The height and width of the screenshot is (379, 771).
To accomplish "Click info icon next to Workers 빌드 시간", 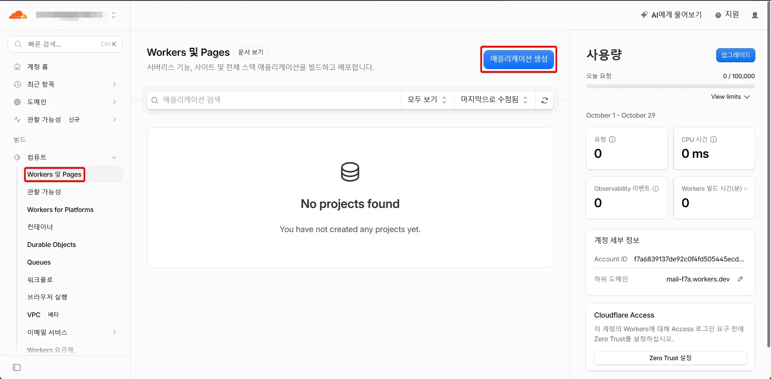I will [x=746, y=189].
